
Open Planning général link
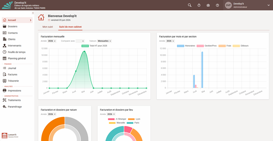pyautogui.click(x=17, y=58)
